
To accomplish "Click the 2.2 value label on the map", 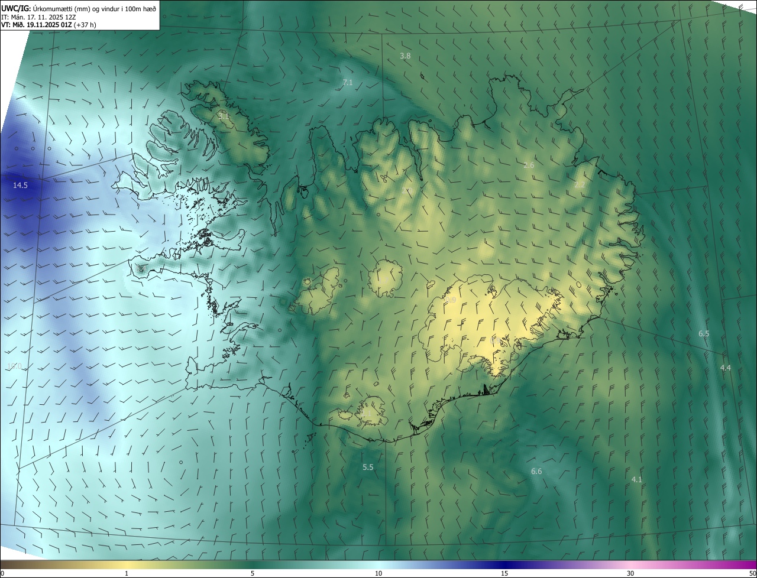I will click(x=580, y=185).
